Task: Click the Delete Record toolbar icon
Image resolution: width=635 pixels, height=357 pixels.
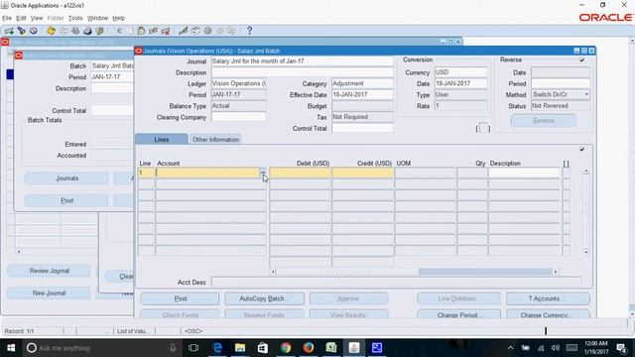Action: coord(166,31)
